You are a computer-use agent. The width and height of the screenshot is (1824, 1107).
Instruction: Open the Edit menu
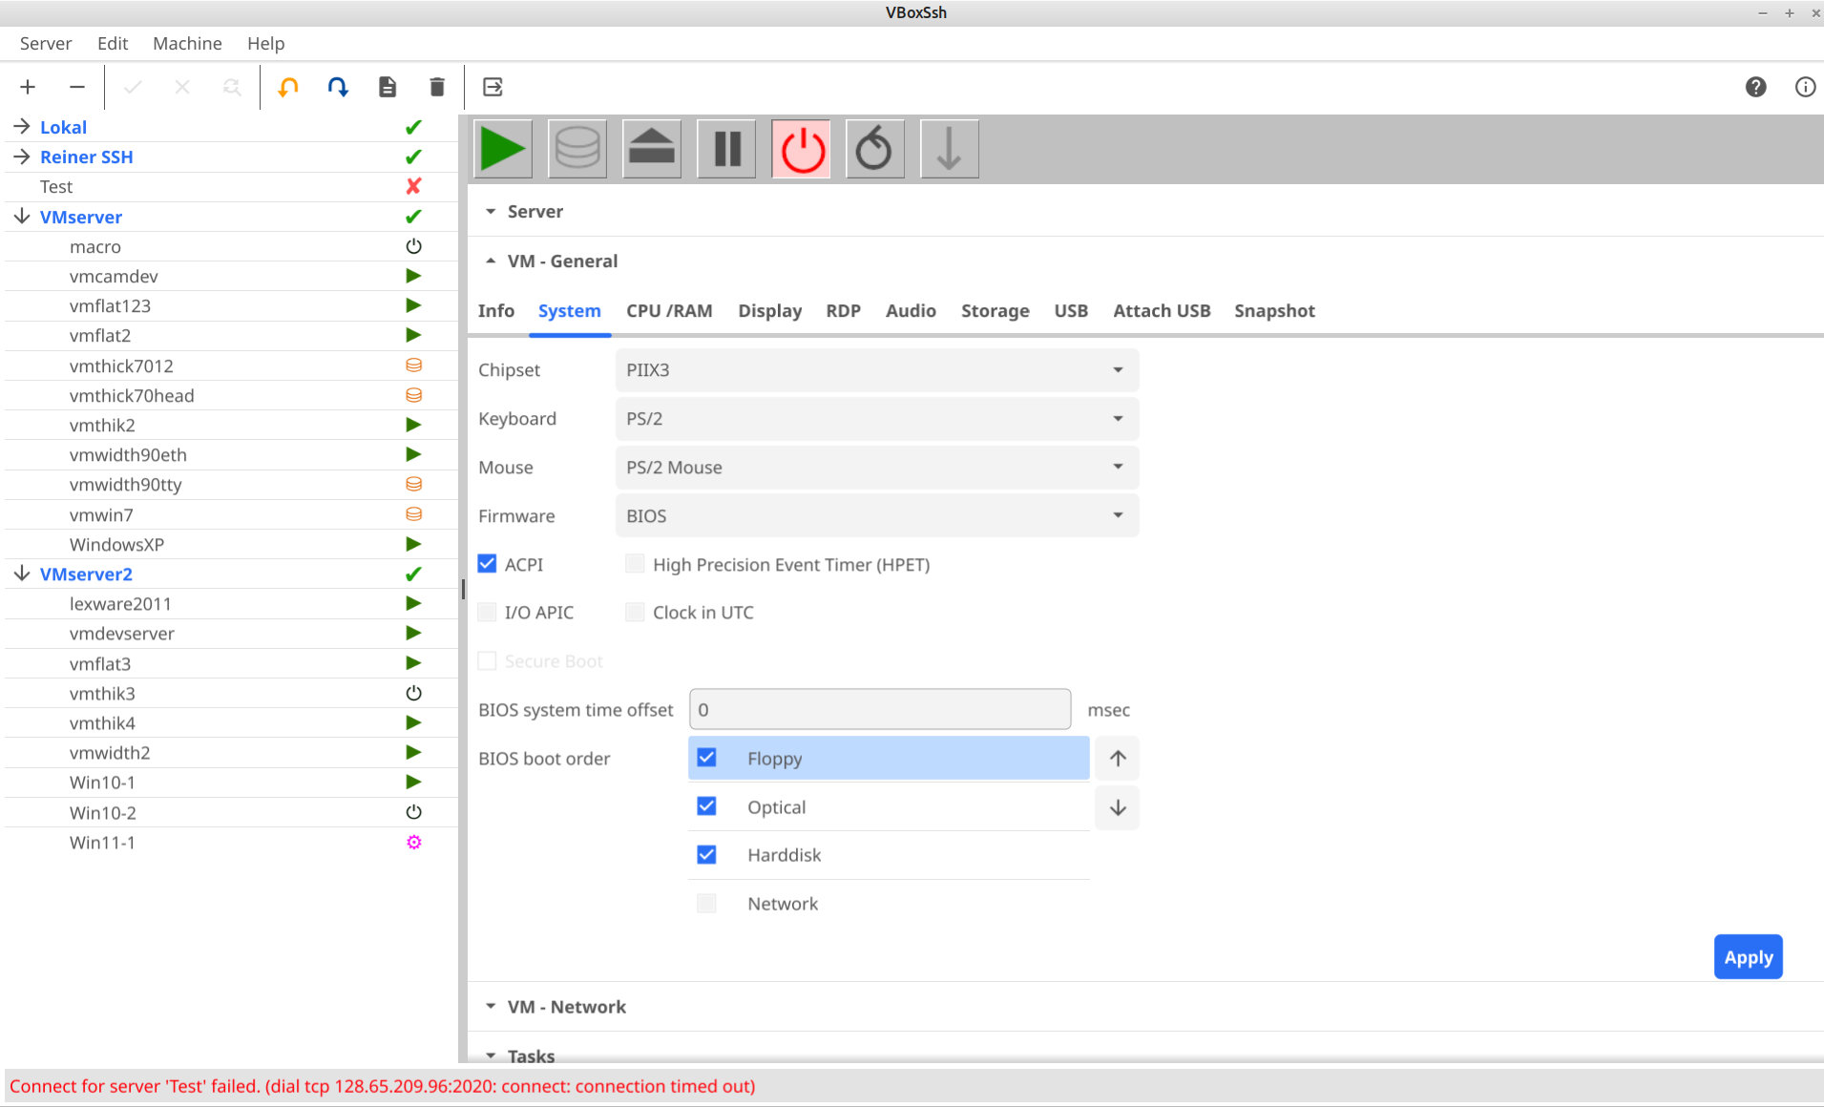pos(113,43)
